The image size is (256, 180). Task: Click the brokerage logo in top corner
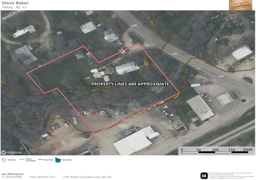point(240,5)
